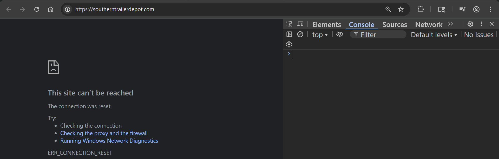
Task: Open the browser zoom magnifier icon
Action: tap(388, 9)
